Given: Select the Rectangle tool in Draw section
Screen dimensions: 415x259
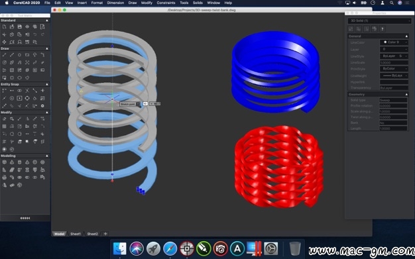Looking at the screenshot, I should (x=27, y=55).
